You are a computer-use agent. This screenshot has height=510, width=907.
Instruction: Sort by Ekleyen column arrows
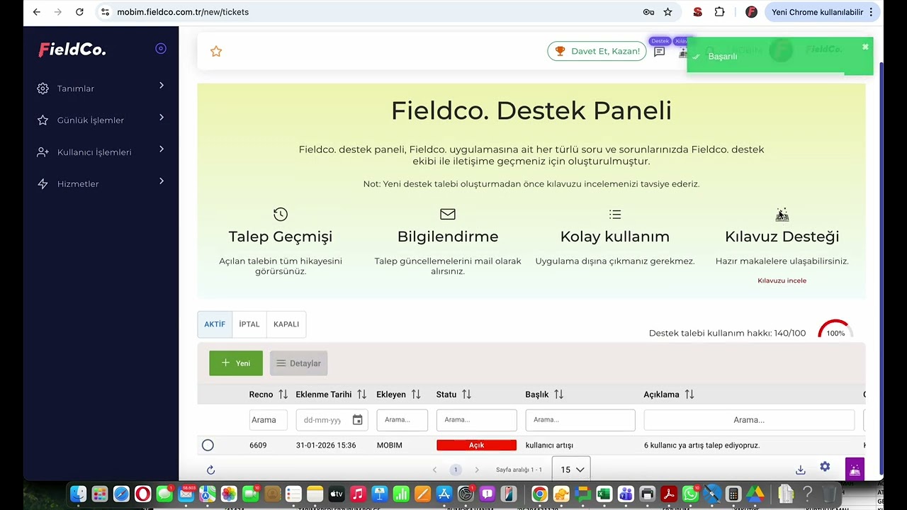tap(416, 395)
